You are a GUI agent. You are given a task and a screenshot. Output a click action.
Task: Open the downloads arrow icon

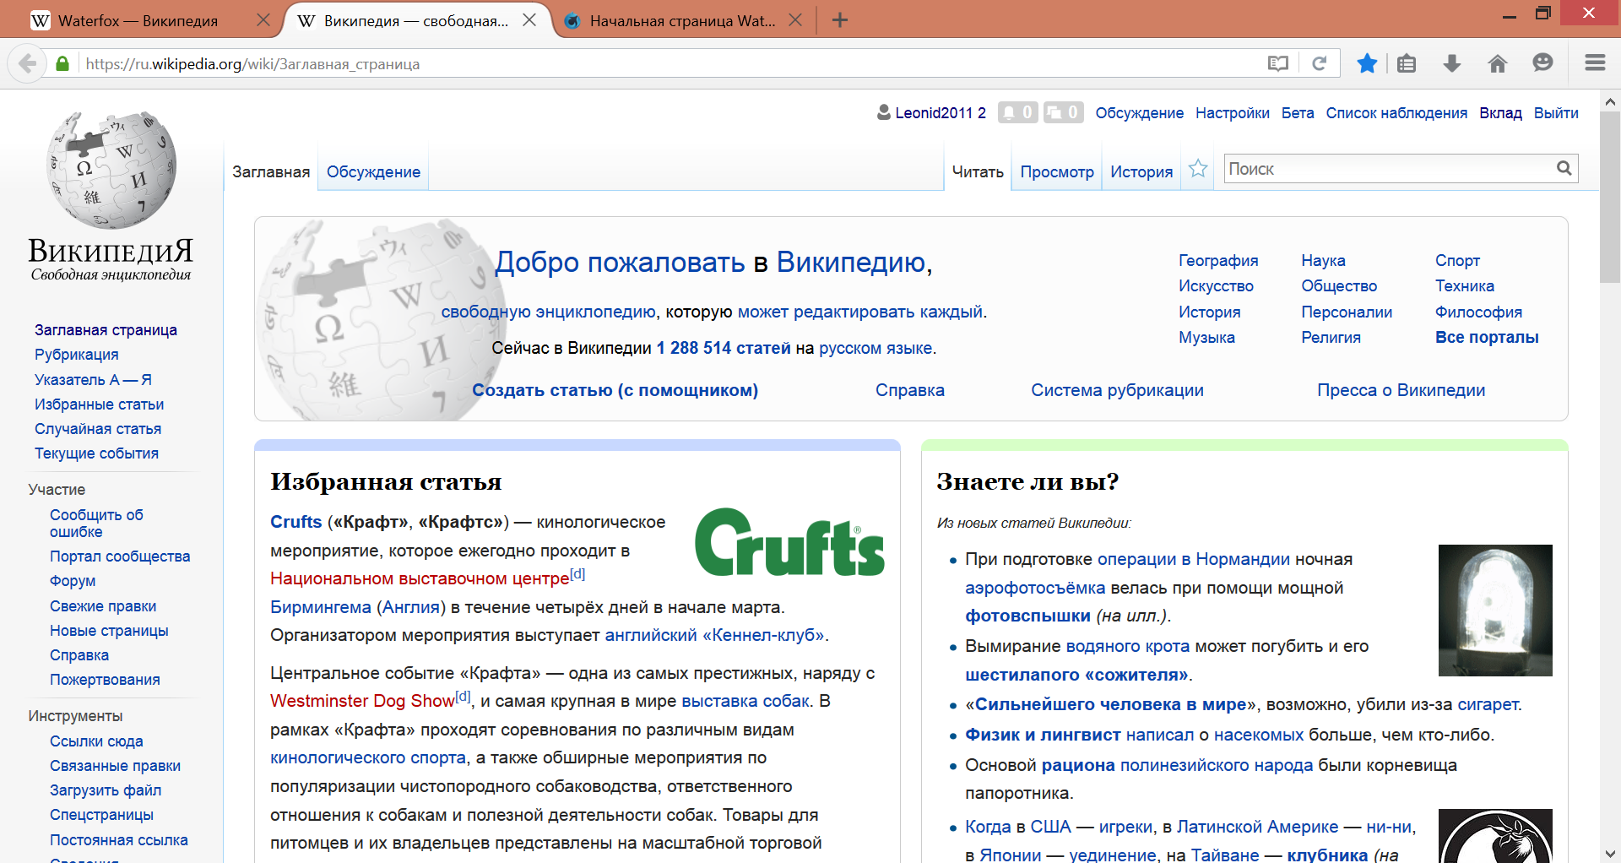(x=1452, y=63)
